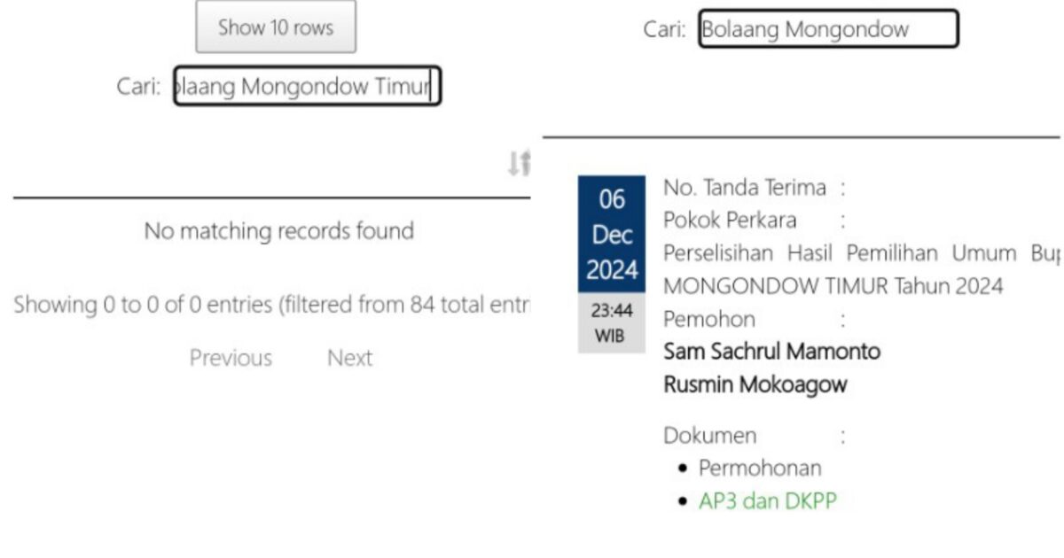Screen dimensions: 1064x558
Task: Select the Cari field containing Bolaang Mongondow
Action: click(828, 29)
